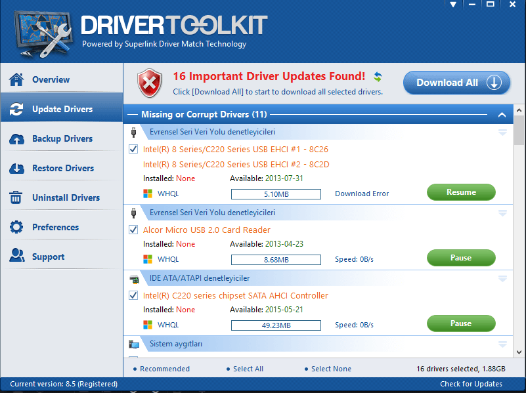Click 16 Important Driver Updates Found heading

pos(269,76)
